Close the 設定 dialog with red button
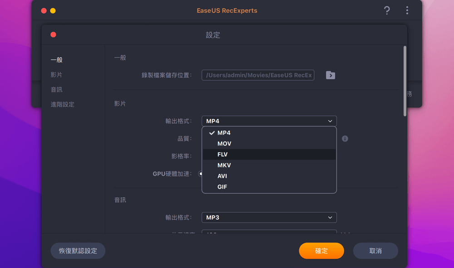Image resolution: width=454 pixels, height=268 pixels. click(x=53, y=35)
